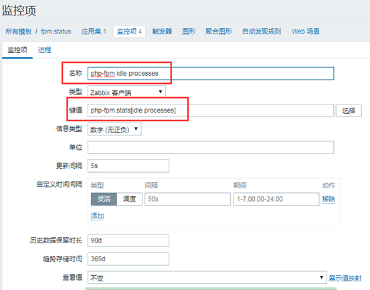This screenshot has height=290, width=370.
Task: Expand the 信息类型 dropdown
Action: [x=114, y=129]
